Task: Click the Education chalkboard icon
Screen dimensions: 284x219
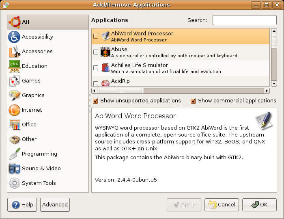Action: (15, 66)
